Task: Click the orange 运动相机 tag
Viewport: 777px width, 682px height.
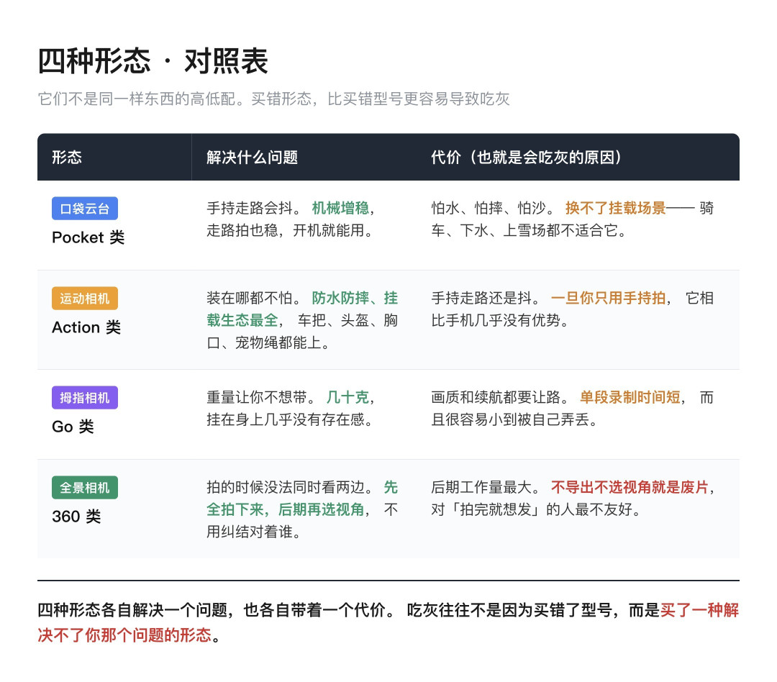Action: (x=85, y=299)
